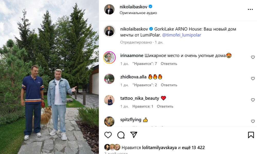Reply to zhidkova.alla's comment via Ответить
This screenshot has height=154, width=257.
(169, 85)
